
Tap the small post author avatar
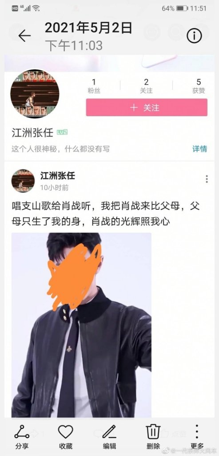point(23,181)
